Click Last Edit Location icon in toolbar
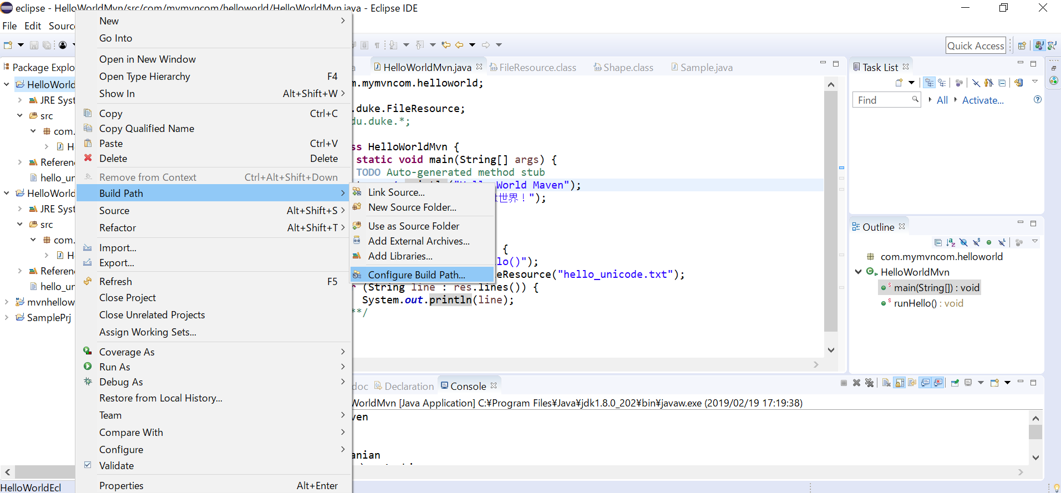1061x493 pixels. (446, 45)
